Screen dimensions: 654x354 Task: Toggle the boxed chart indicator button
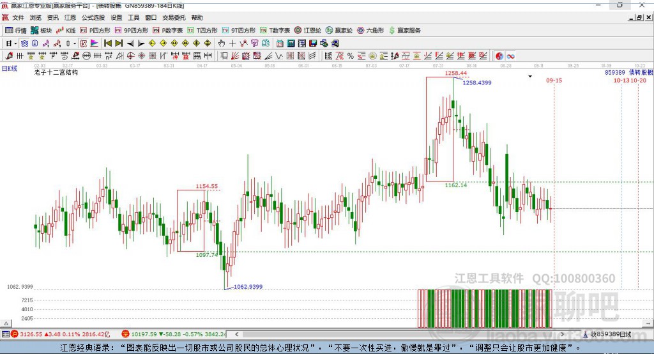coord(84,43)
